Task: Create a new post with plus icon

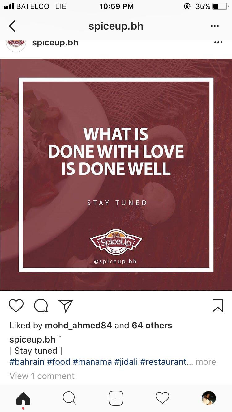Action: point(116,398)
